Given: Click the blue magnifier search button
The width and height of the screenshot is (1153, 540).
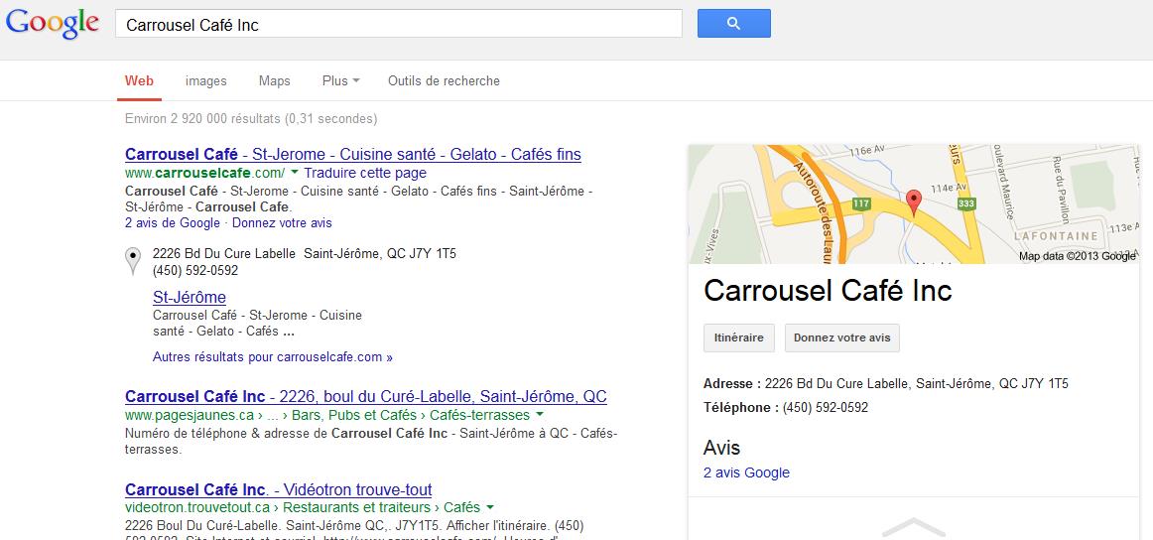Looking at the screenshot, I should [x=734, y=23].
